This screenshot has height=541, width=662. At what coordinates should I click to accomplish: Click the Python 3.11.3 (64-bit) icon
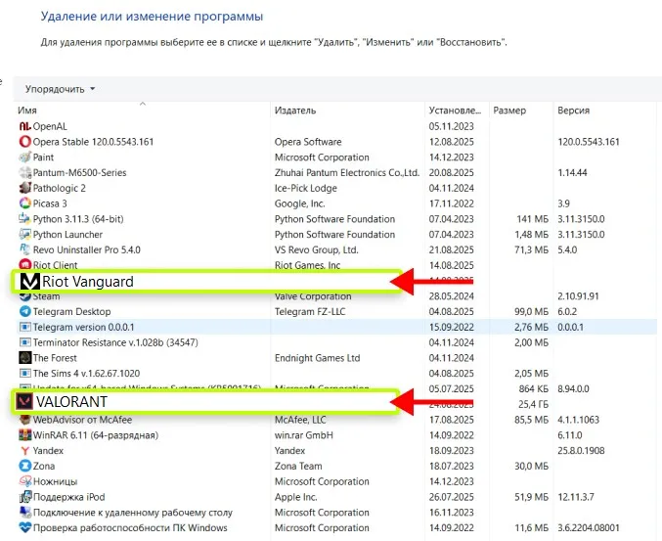coord(24,219)
